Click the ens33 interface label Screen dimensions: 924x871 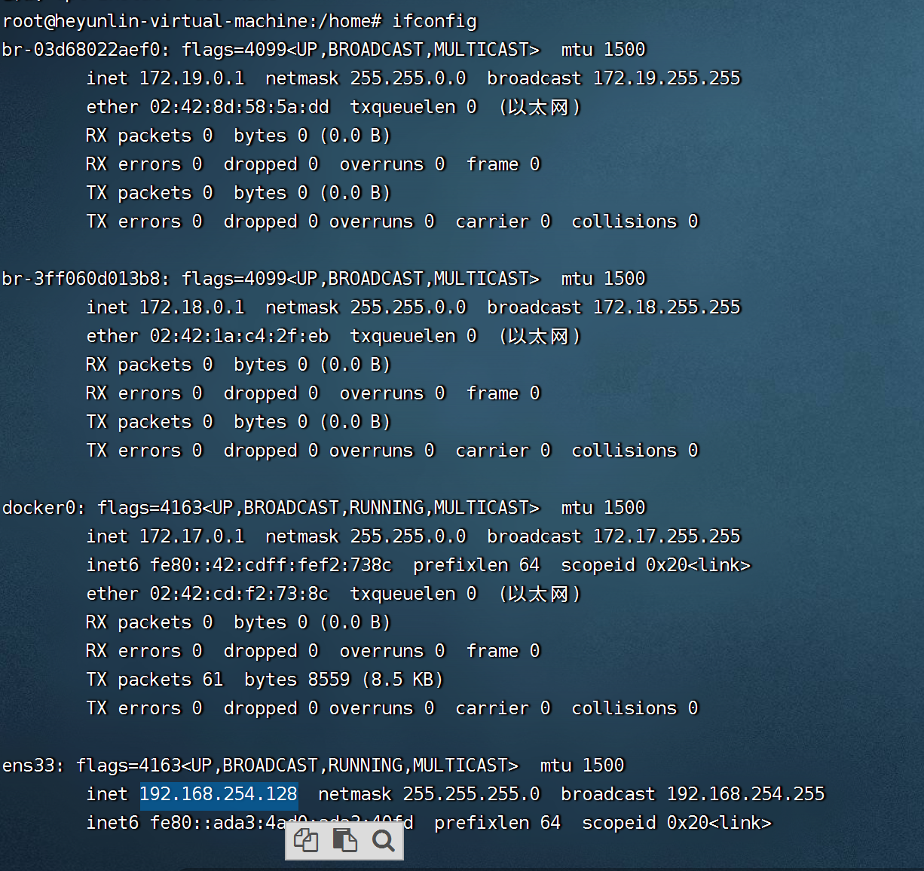tap(29, 765)
